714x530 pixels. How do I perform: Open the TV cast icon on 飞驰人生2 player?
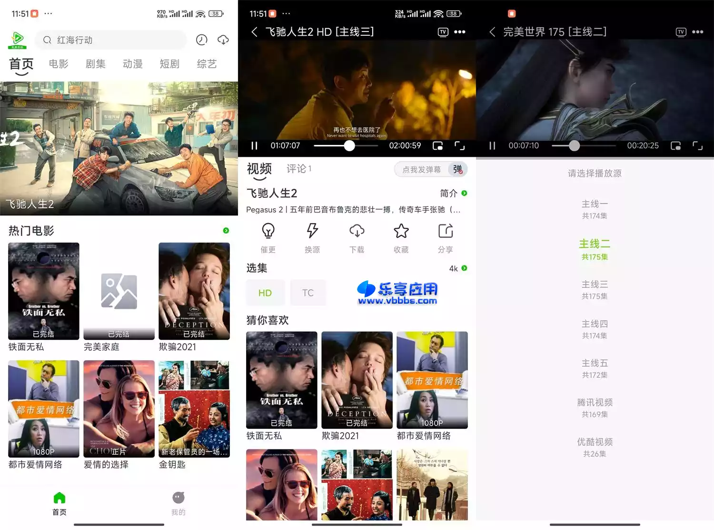[443, 31]
